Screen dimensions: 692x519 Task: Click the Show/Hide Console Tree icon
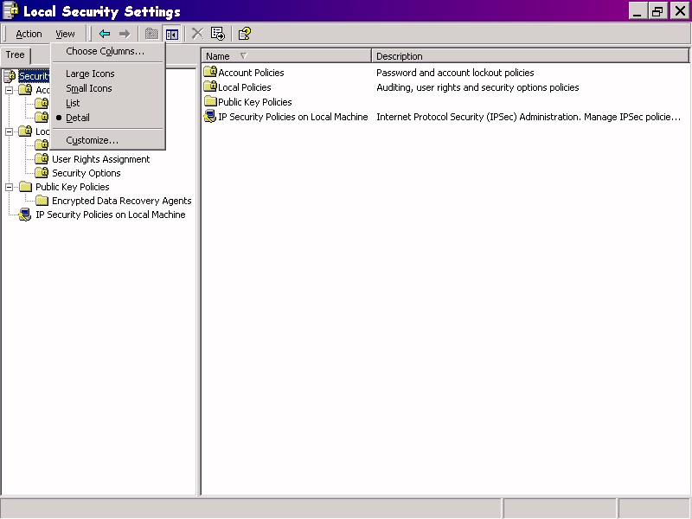171,34
